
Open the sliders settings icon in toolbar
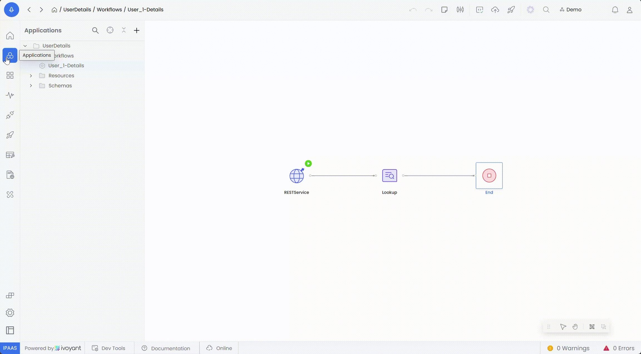click(x=460, y=10)
